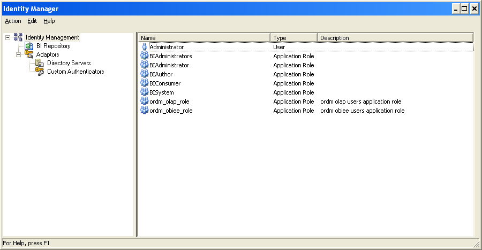The width and height of the screenshot is (482, 250).
Task: Click the BI Repository tree icon
Action: (x=29, y=46)
